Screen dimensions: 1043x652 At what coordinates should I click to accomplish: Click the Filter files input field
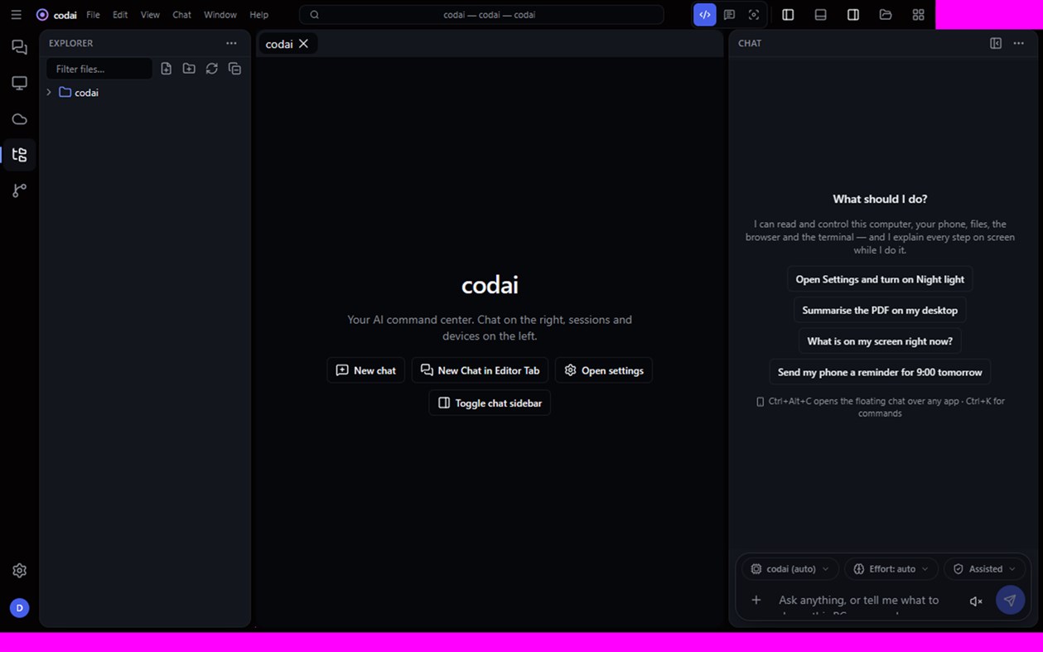point(99,69)
